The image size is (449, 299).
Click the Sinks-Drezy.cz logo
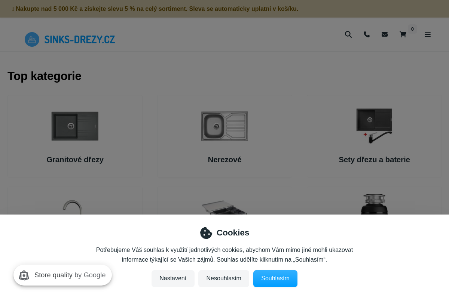coord(70,39)
